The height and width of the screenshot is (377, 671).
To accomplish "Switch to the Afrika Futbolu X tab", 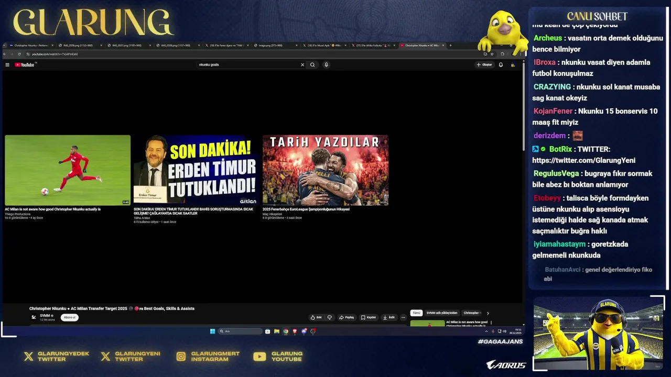I will pyautogui.click(x=373, y=46).
